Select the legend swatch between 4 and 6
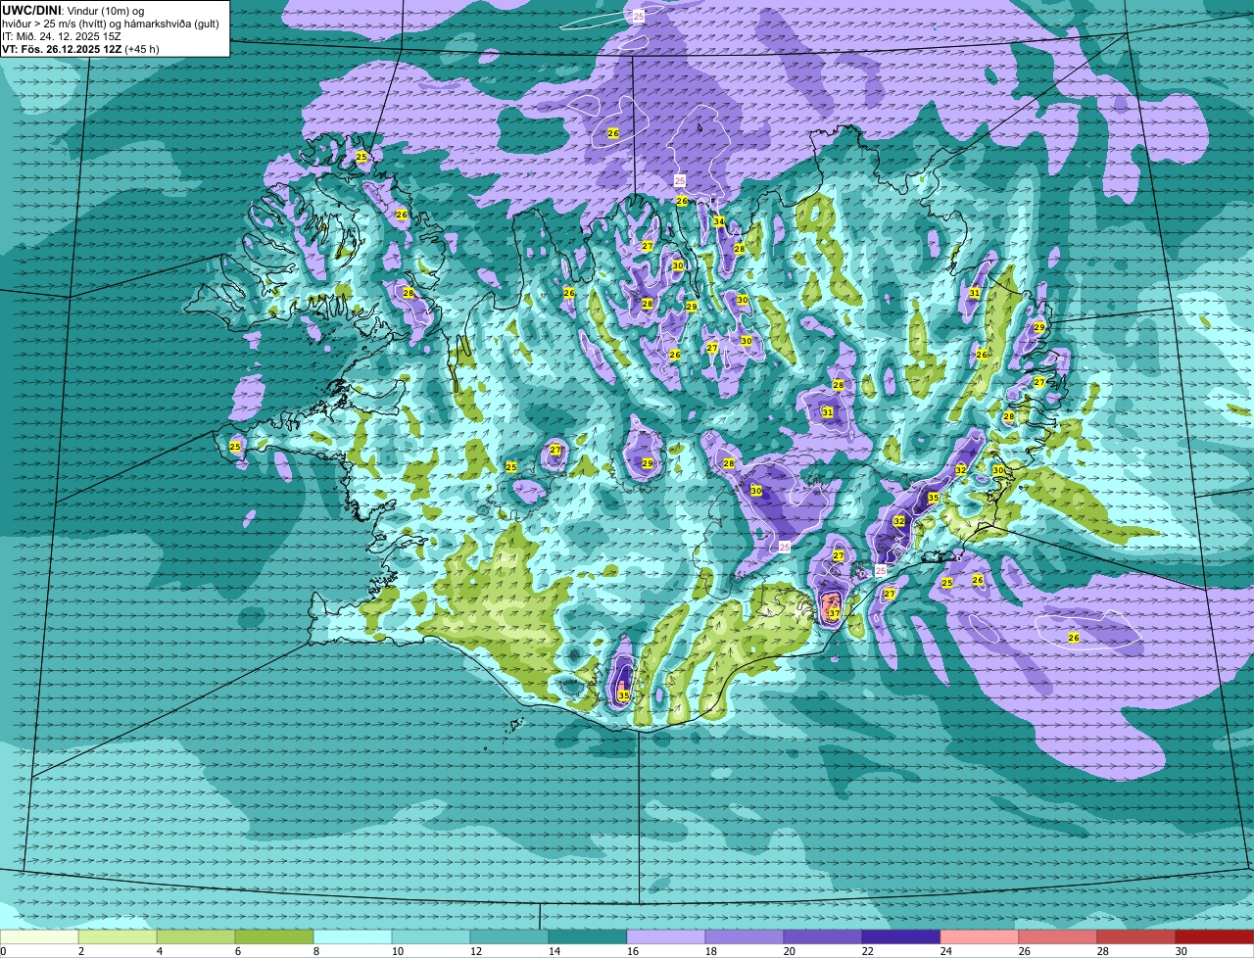Image resolution: width=1254 pixels, height=958 pixels. (x=196, y=937)
